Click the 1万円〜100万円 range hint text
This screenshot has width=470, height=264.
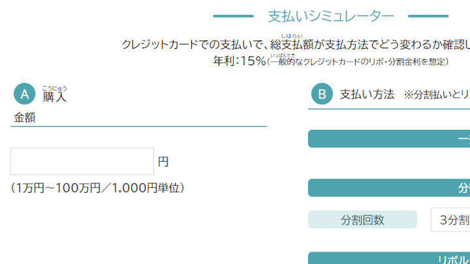coord(98,188)
